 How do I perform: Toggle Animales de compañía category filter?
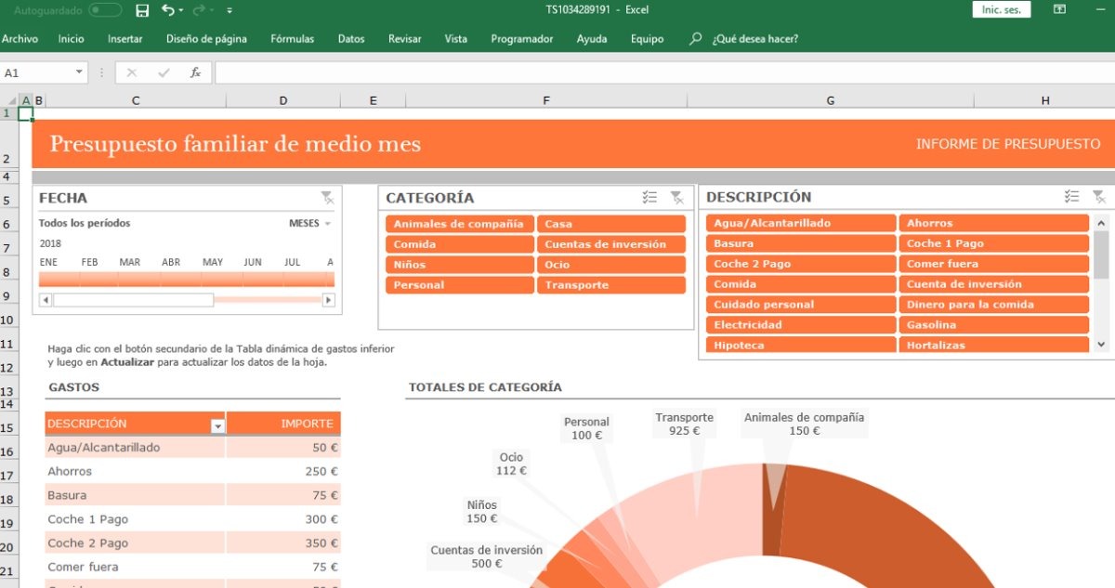click(x=460, y=224)
